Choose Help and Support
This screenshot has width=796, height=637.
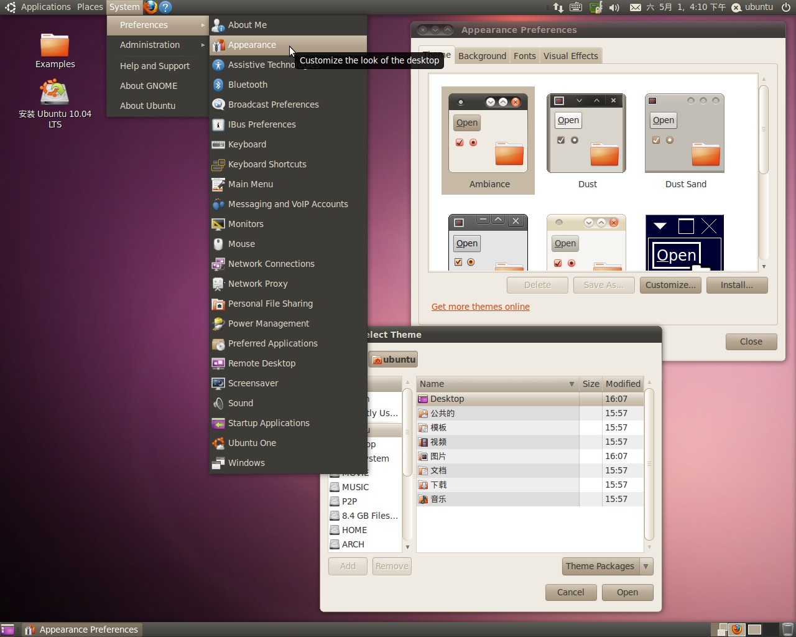(157, 66)
